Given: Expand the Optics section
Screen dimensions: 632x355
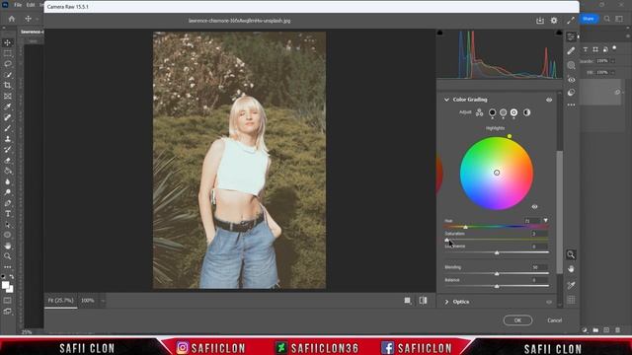Looking at the screenshot, I should 446,302.
